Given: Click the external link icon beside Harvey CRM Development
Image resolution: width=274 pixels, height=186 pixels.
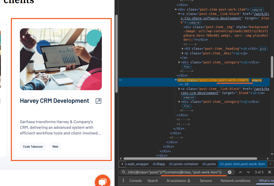Looking at the screenshot, I should tap(98, 101).
